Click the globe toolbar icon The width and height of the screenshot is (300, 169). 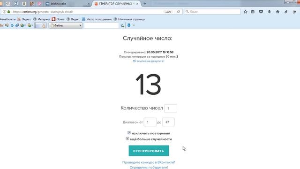(x=22, y=25)
